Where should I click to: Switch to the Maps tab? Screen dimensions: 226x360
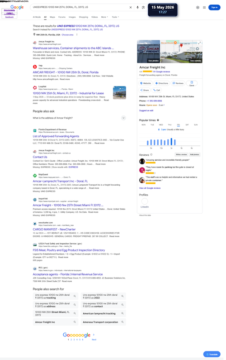pyautogui.click(x=52, y=17)
